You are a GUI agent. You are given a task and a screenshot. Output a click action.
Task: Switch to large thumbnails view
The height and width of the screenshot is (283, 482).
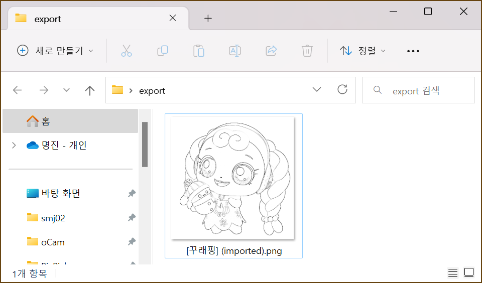[x=469, y=272]
